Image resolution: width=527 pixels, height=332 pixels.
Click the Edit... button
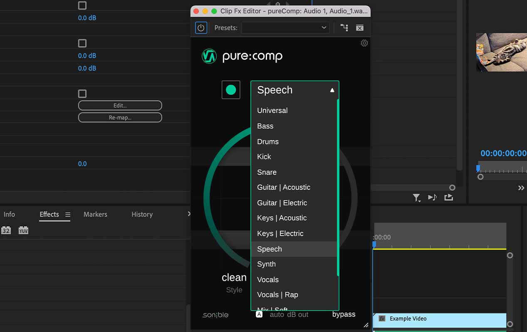pos(120,106)
